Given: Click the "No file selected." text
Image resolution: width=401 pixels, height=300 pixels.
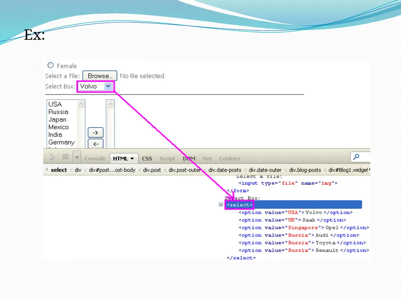Looking at the screenshot, I should pos(143,76).
